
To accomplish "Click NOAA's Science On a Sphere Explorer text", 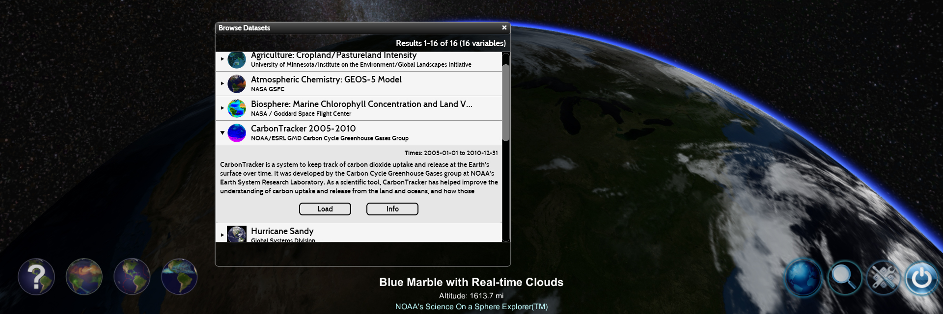I will tap(471, 307).
